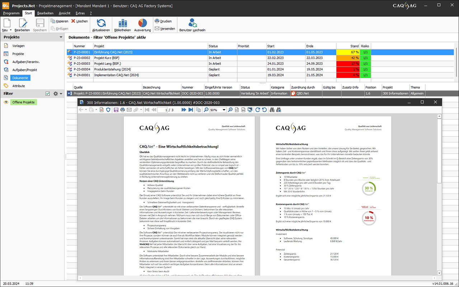
Task: Open the Programm menu
Action: tap(11, 13)
